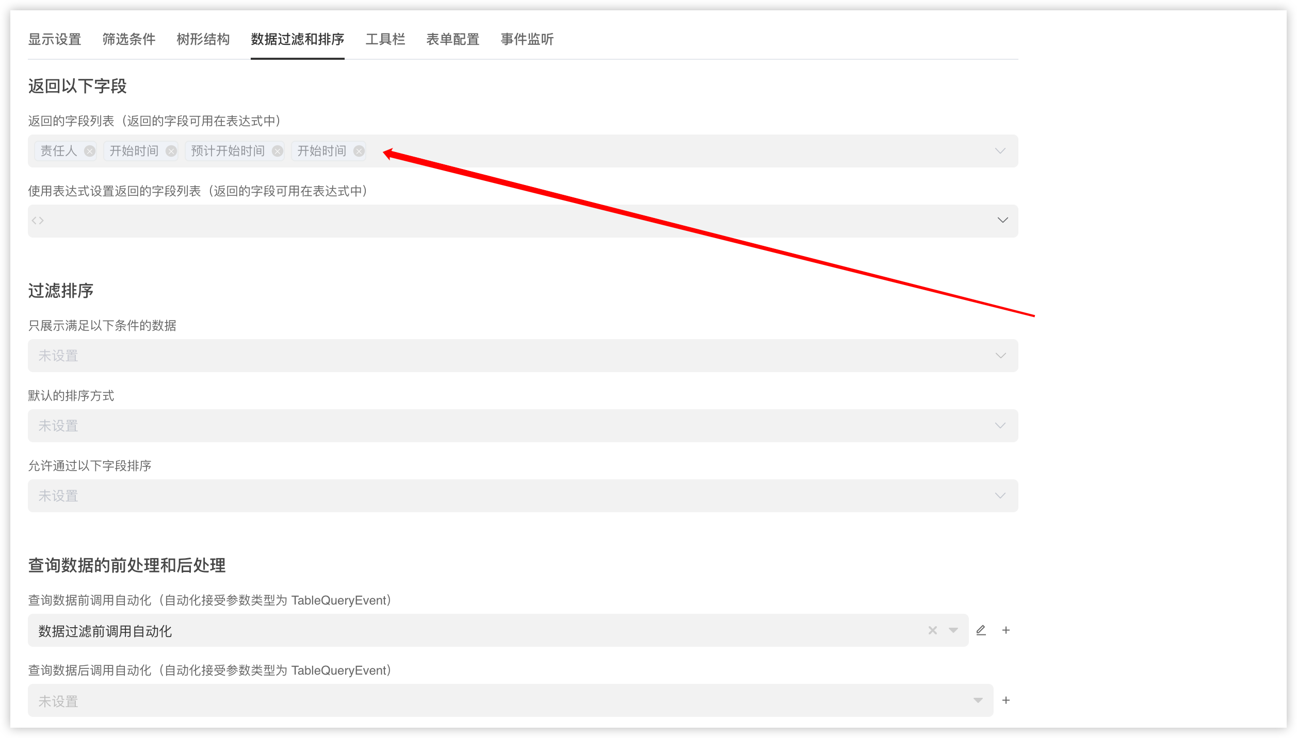This screenshot has height=738, width=1297.
Task: Open the 使用表达式设置返回的字段列表 dropdown
Action: click(1002, 220)
